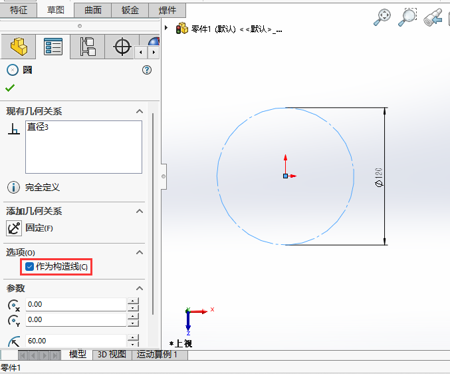Open the DimXpertManager crosshair tab
This screenshot has height=374, width=450.
pyautogui.click(x=122, y=47)
